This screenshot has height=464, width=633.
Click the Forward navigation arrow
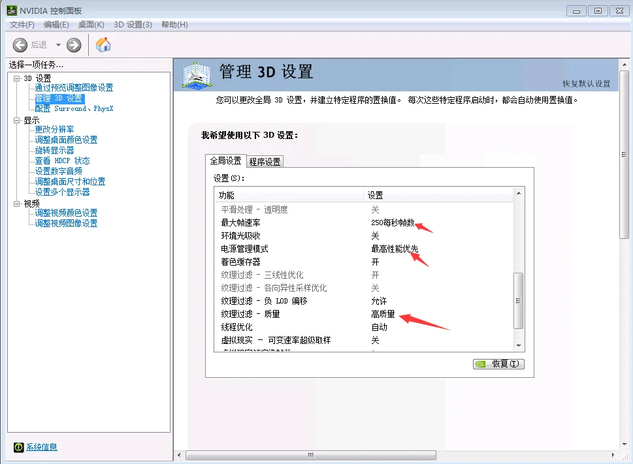pyautogui.click(x=74, y=45)
